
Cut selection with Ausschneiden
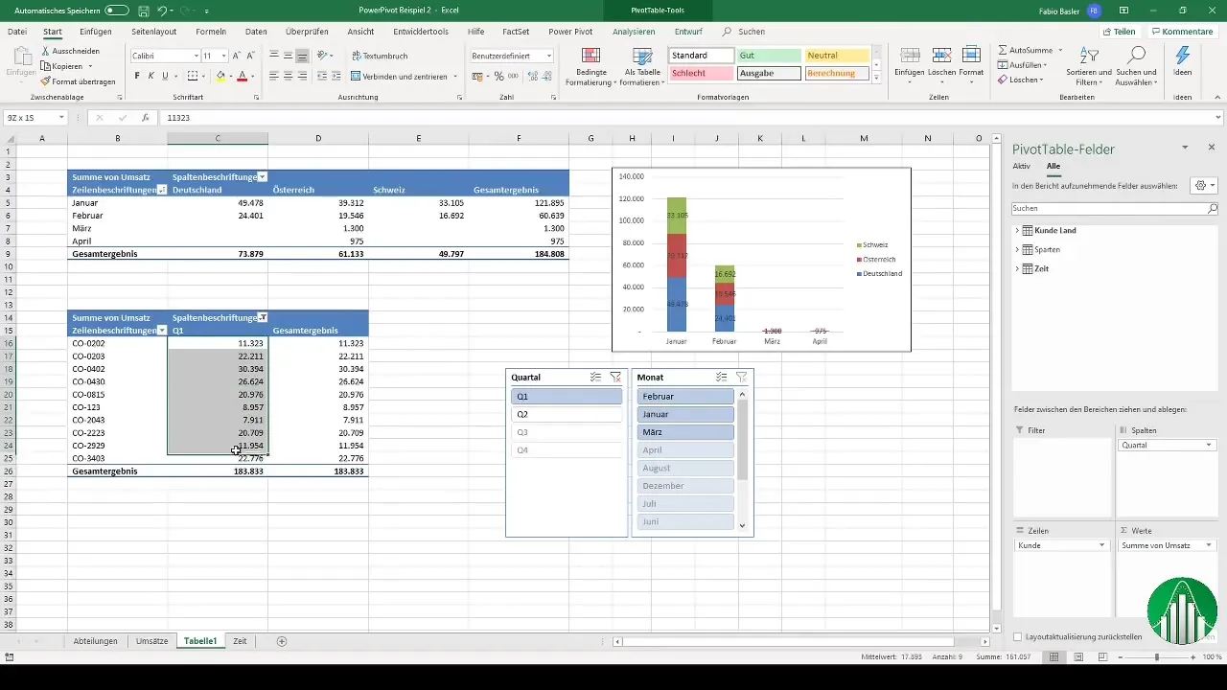(x=69, y=51)
